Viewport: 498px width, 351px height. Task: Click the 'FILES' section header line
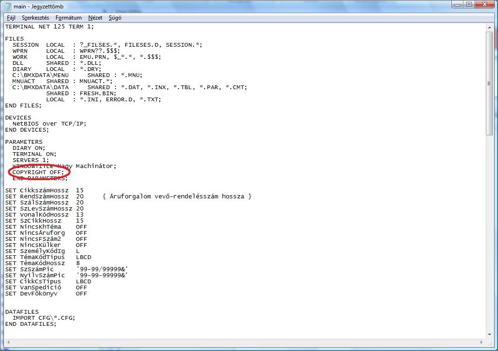click(14, 39)
